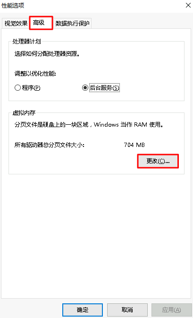This screenshot has height=318, width=193.
Task: Open the 数据执行保护 tab
Action: [x=72, y=23]
